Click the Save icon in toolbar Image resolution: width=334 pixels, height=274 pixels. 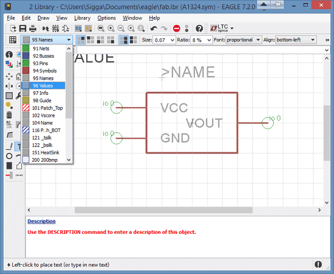click(22, 29)
